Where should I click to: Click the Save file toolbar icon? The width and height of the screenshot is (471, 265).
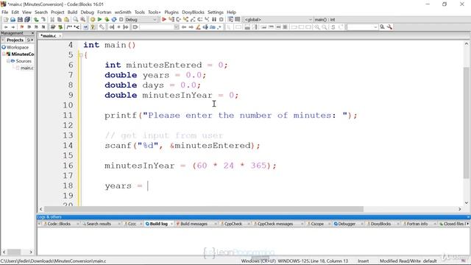[x=20, y=20]
